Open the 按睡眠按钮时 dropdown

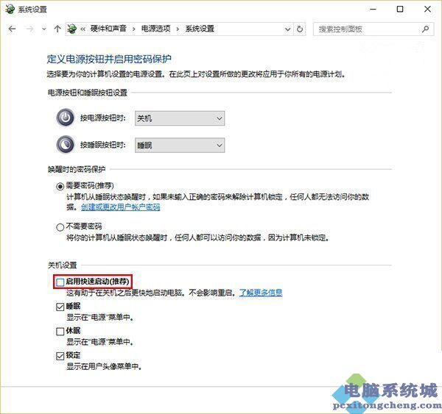pyautogui.click(x=180, y=145)
